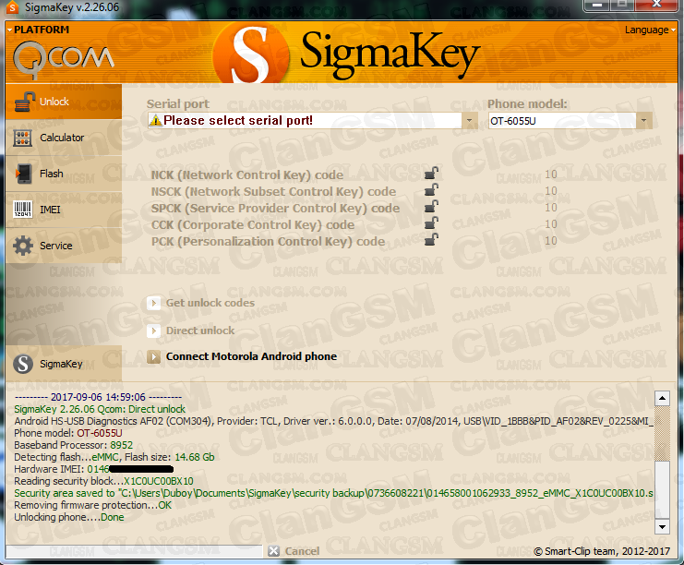Click the NCK code padlock icon
Image resolution: width=684 pixels, height=565 pixels.
[x=431, y=174]
